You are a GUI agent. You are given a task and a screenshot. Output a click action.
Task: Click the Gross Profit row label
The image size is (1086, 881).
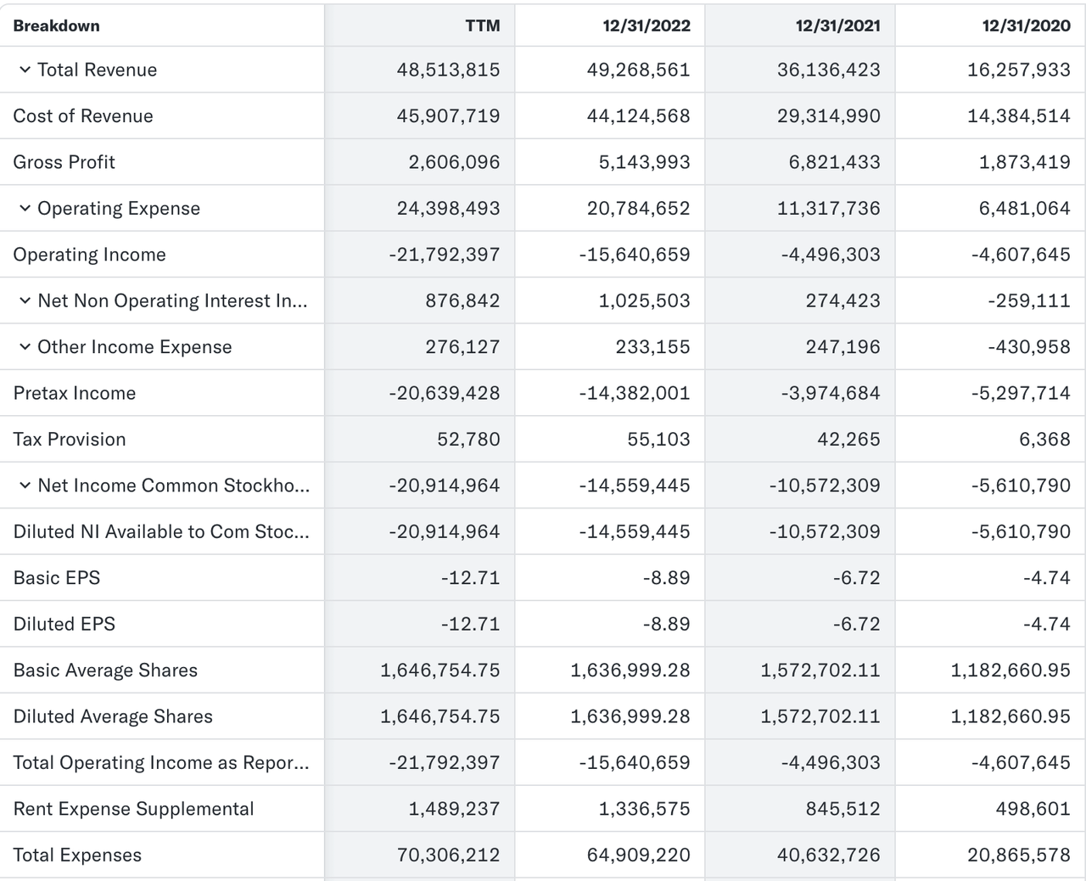tap(64, 162)
